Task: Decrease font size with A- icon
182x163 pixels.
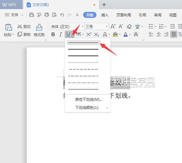Action: point(121,26)
